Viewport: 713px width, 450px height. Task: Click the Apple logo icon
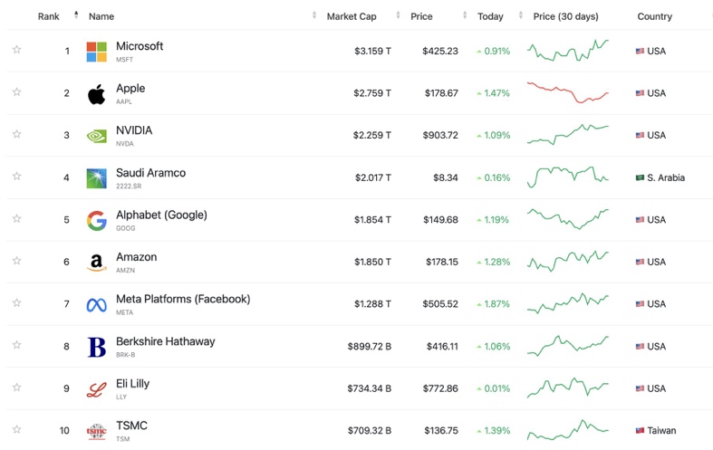coord(96,94)
